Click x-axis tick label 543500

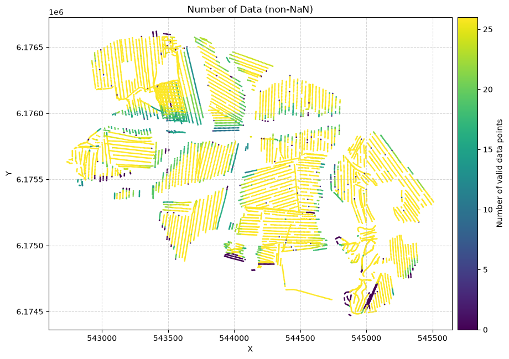[168, 338]
